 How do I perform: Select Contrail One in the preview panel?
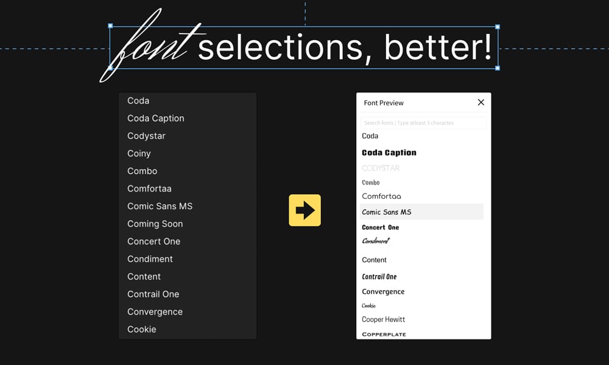[x=379, y=276]
